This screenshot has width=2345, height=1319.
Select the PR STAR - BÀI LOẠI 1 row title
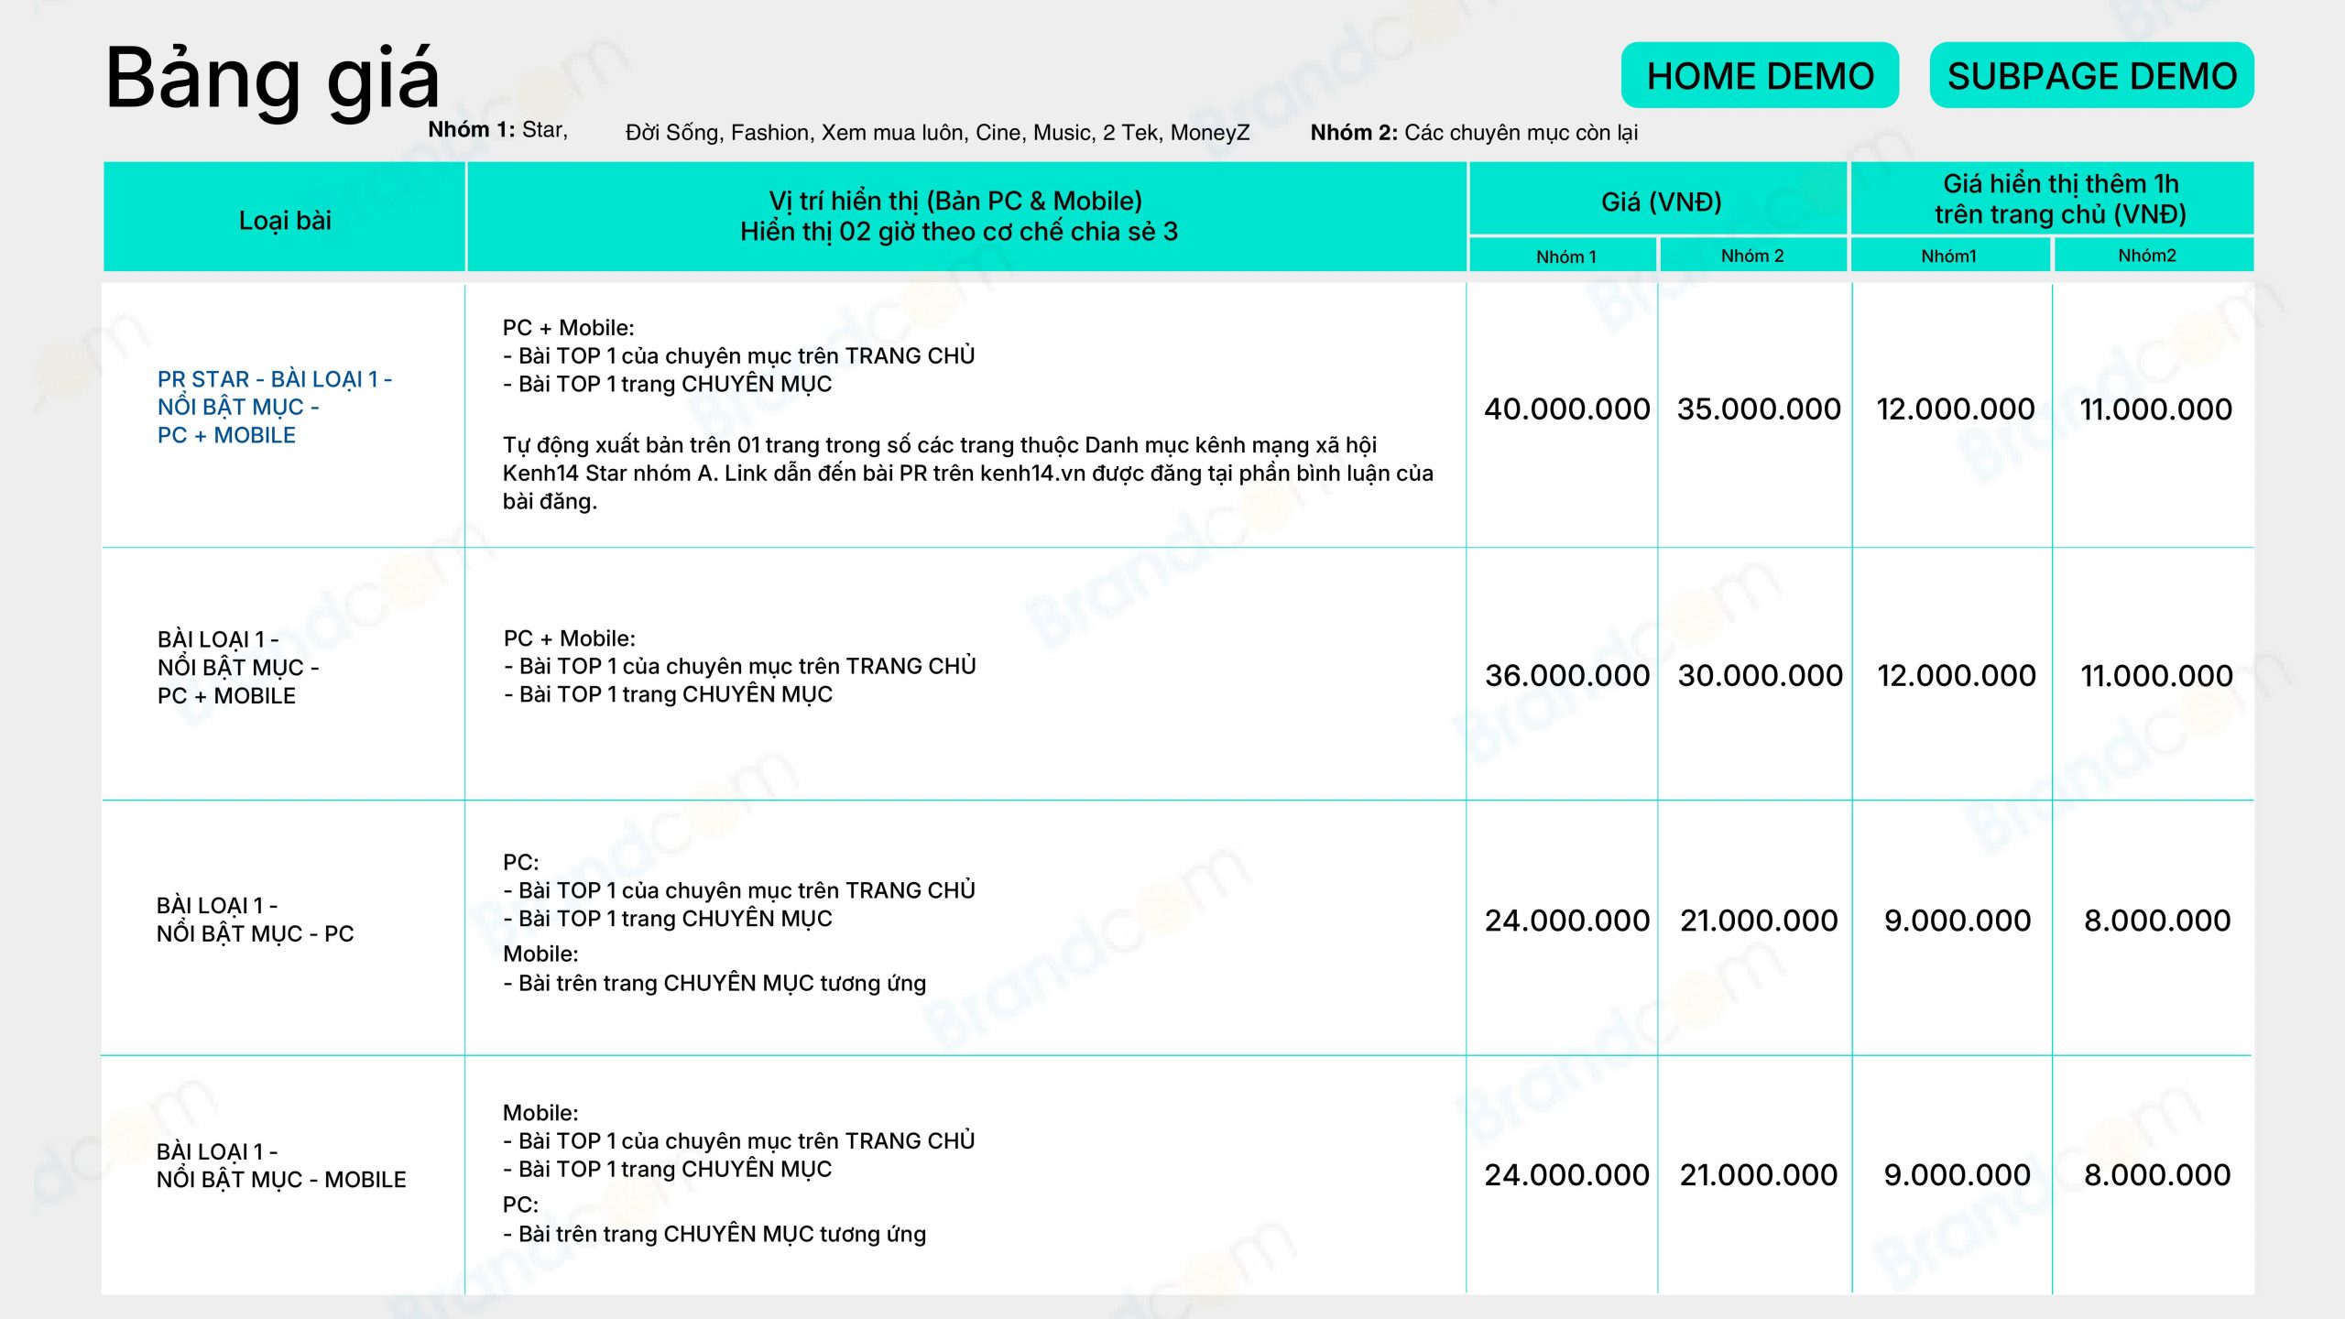[275, 407]
